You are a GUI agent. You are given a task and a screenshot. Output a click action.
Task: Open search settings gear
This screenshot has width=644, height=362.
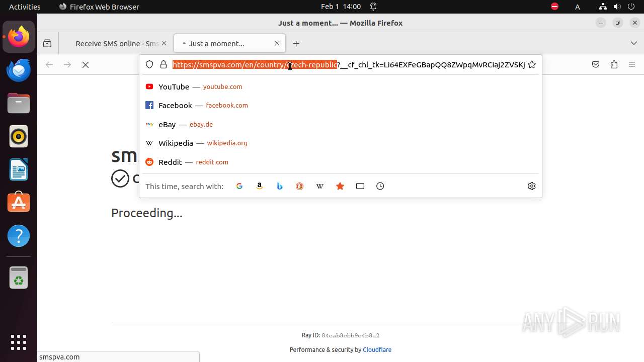pyautogui.click(x=532, y=186)
